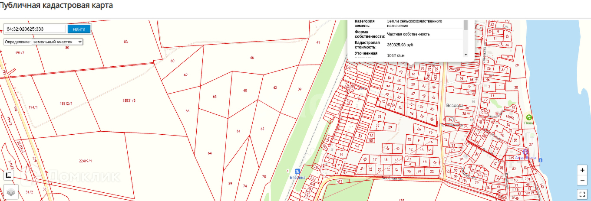The height and width of the screenshot is (201, 591).
Task: Click the Вязовка train station icon
Action: coord(297,171)
